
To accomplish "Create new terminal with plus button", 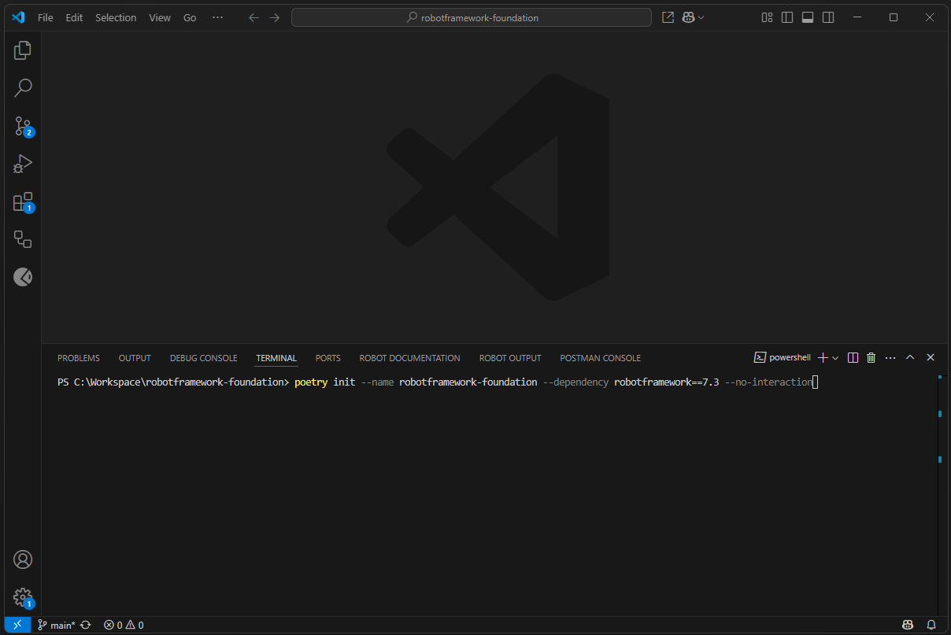I will click(x=823, y=357).
